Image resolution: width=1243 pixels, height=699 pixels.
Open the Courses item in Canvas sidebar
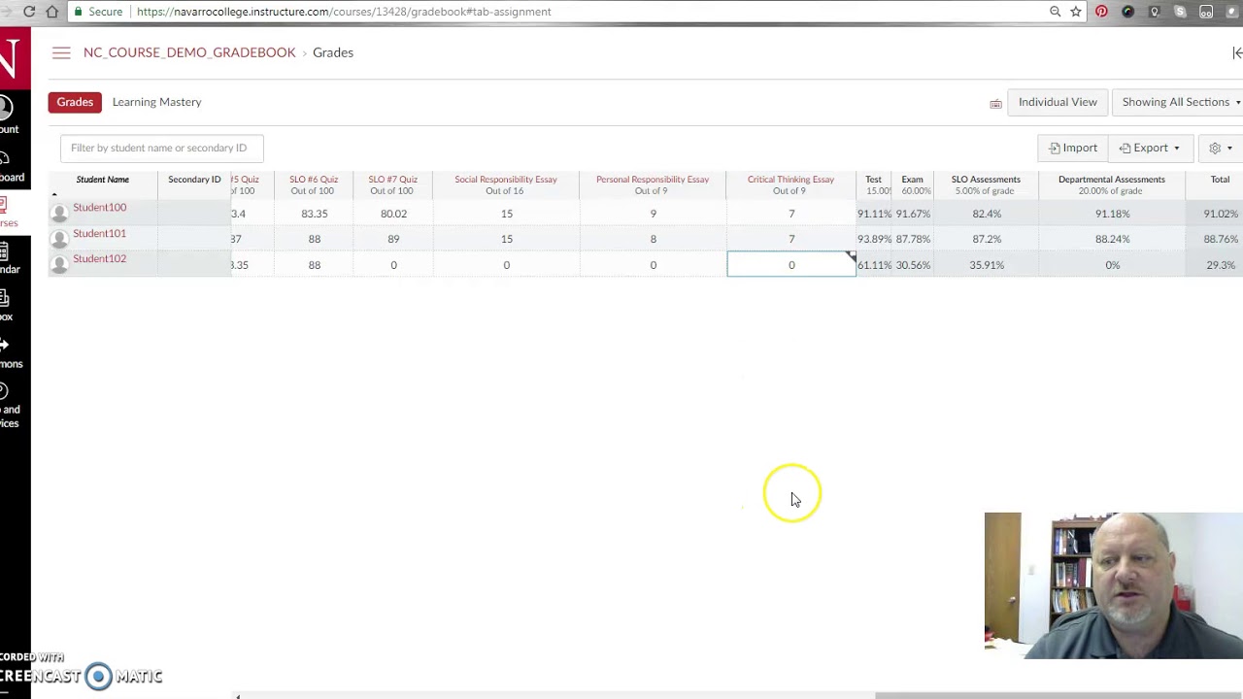pyautogui.click(x=8, y=213)
